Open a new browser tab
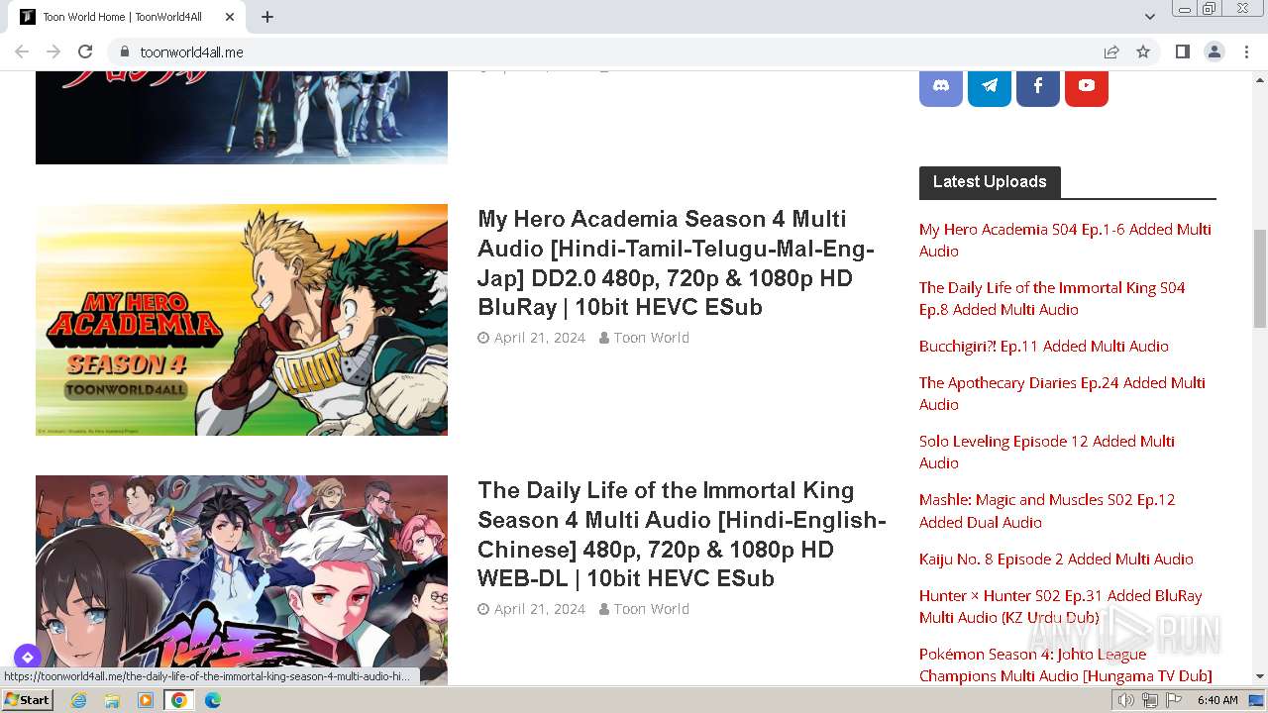Viewport: 1268px width, 713px height. [x=267, y=17]
